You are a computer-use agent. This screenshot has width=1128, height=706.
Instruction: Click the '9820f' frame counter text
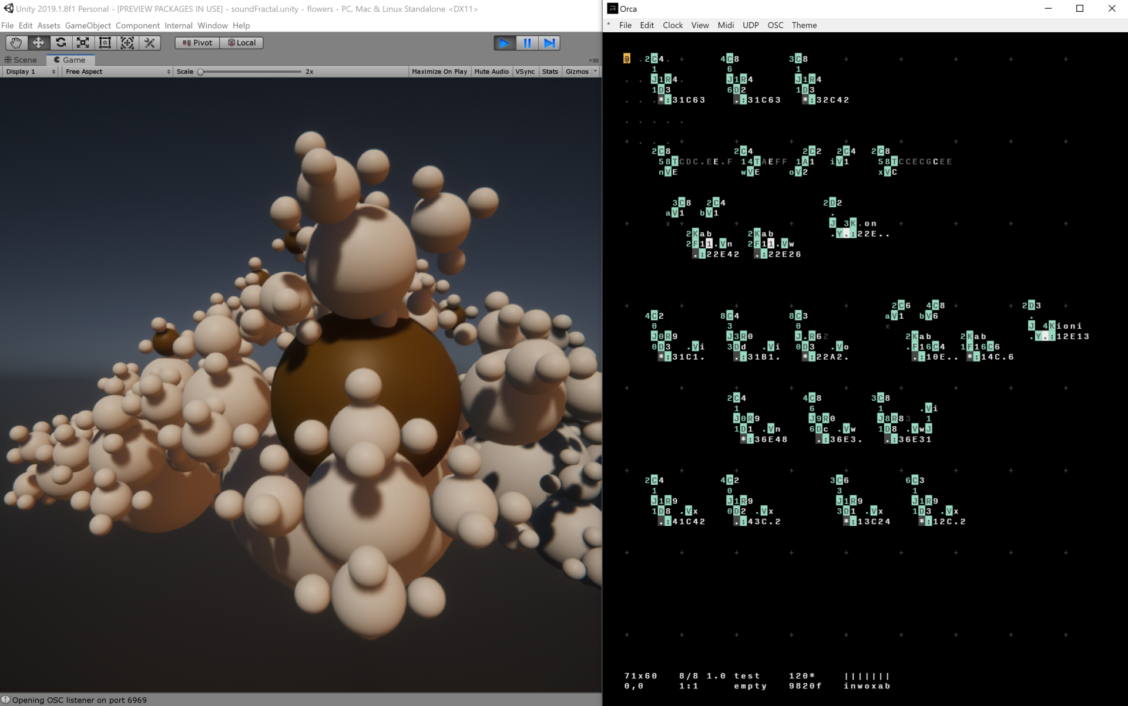[x=805, y=686]
